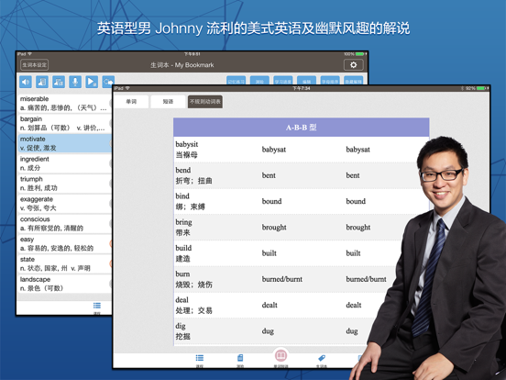Click the A-B-B 型 table header
The height and width of the screenshot is (380, 506).
[301, 128]
